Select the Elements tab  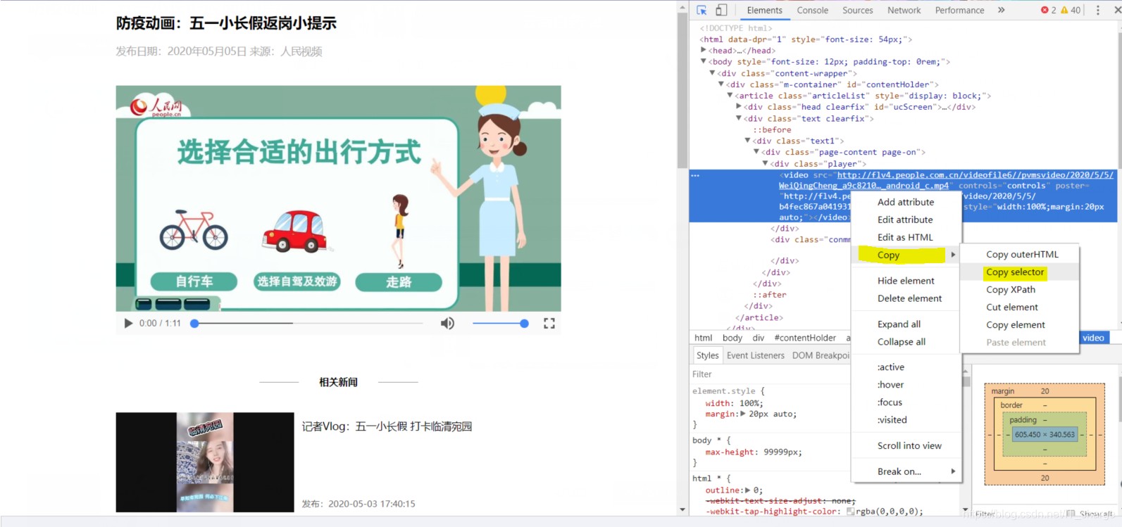coord(764,10)
